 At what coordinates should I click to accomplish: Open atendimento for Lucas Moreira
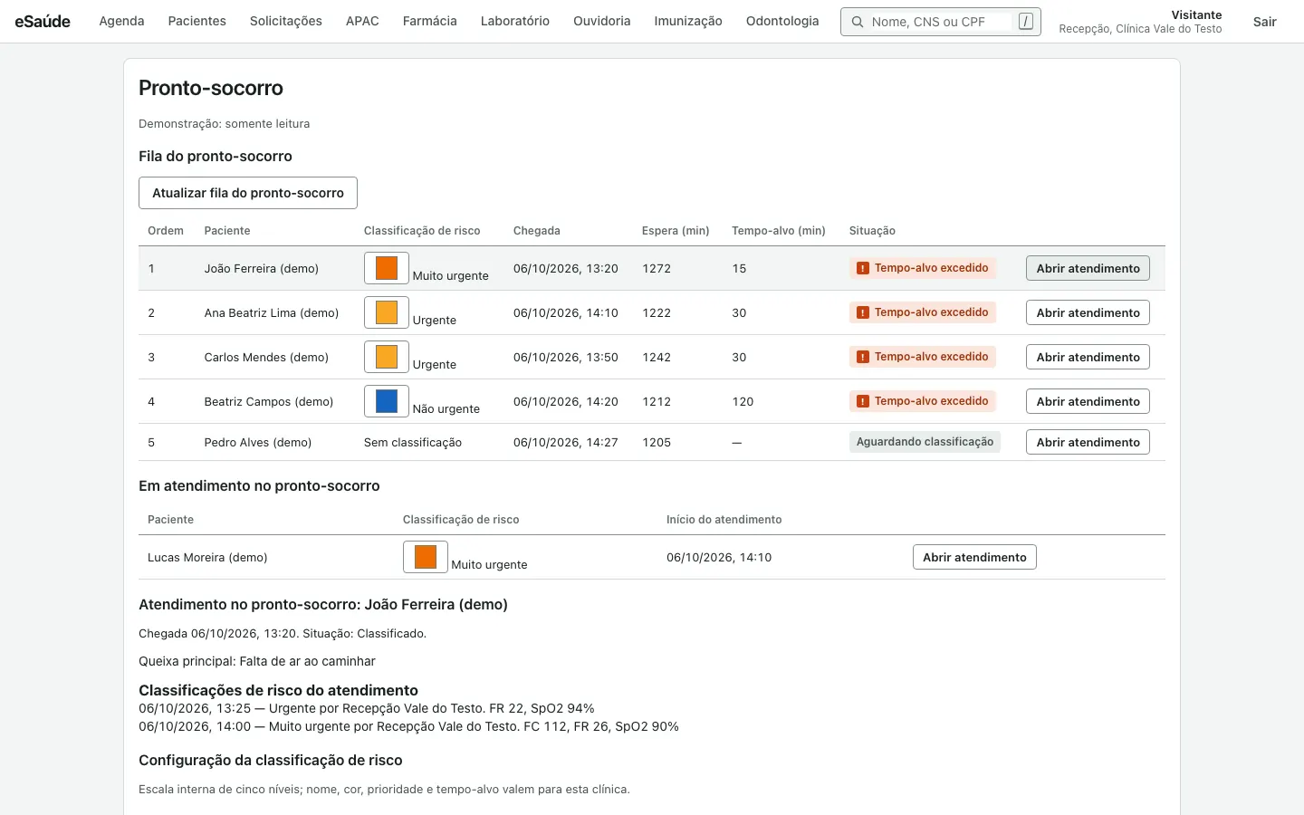[x=974, y=557]
